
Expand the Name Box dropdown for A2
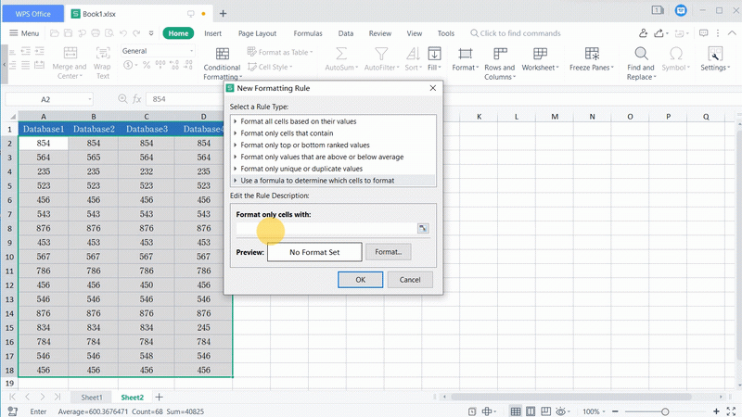[90, 99]
